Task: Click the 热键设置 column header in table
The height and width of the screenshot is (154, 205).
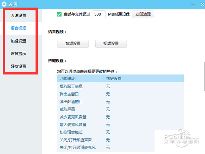Action: [x=143, y=78]
